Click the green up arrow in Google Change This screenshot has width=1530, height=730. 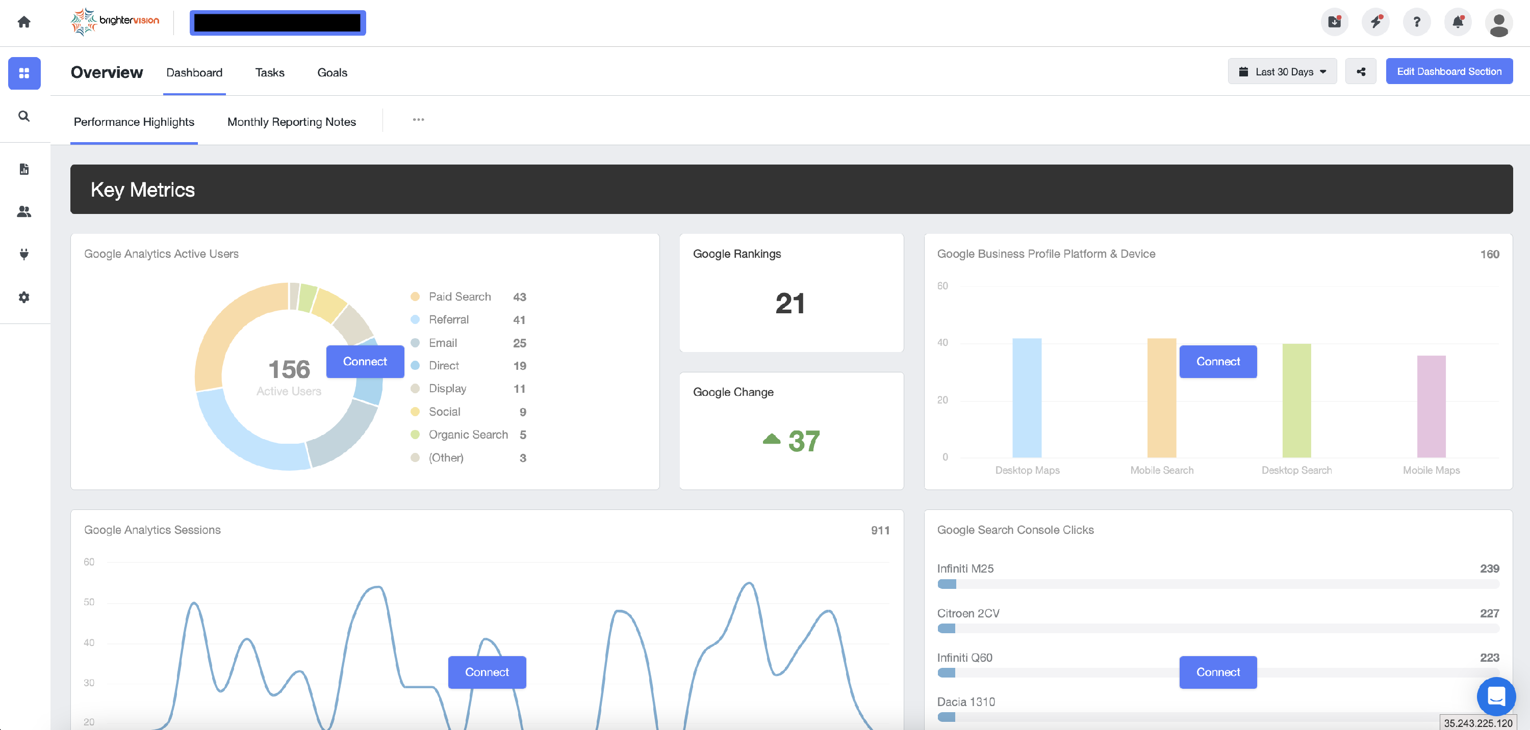pos(772,439)
